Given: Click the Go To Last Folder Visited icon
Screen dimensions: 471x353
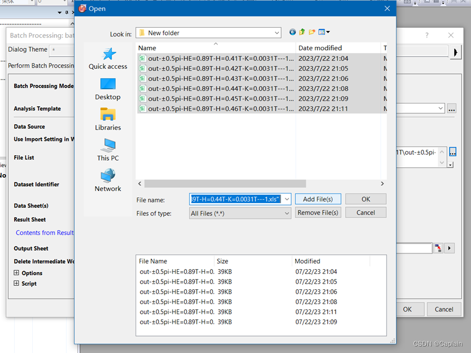Looking at the screenshot, I should tap(292, 32).
